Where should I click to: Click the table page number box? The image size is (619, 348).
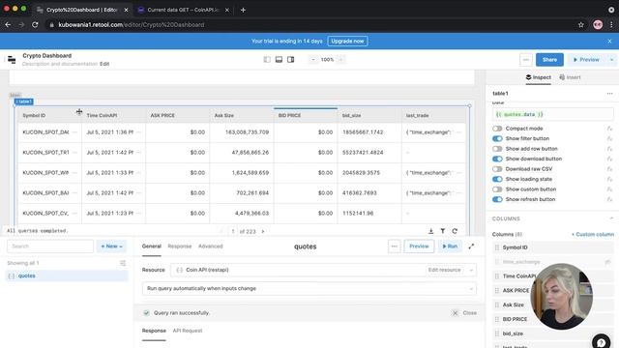233,232
